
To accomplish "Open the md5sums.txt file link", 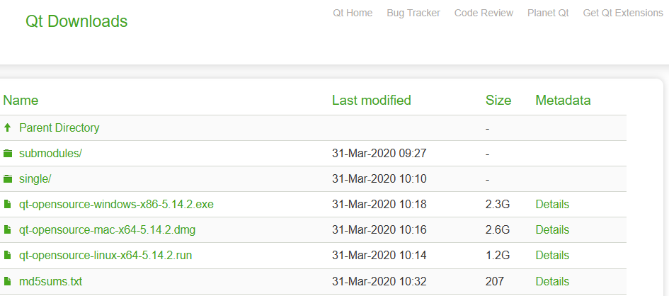I will (x=50, y=282).
